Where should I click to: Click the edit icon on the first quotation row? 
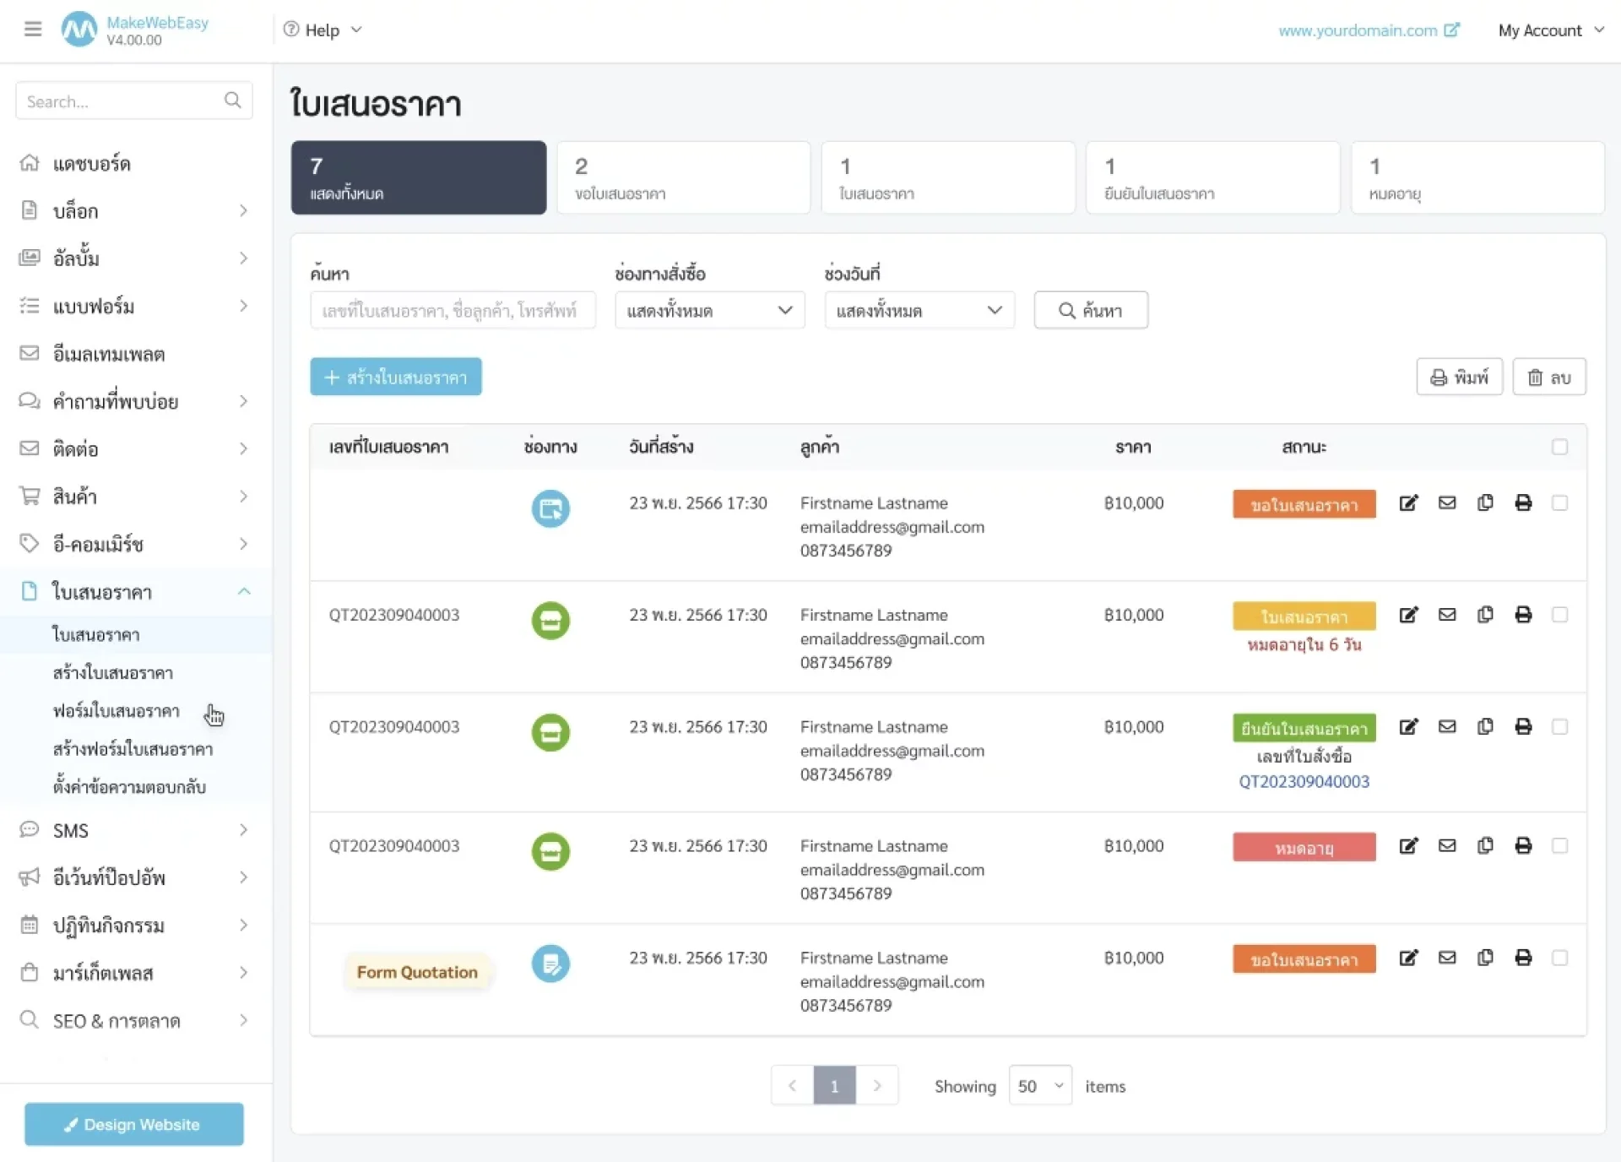tap(1408, 503)
